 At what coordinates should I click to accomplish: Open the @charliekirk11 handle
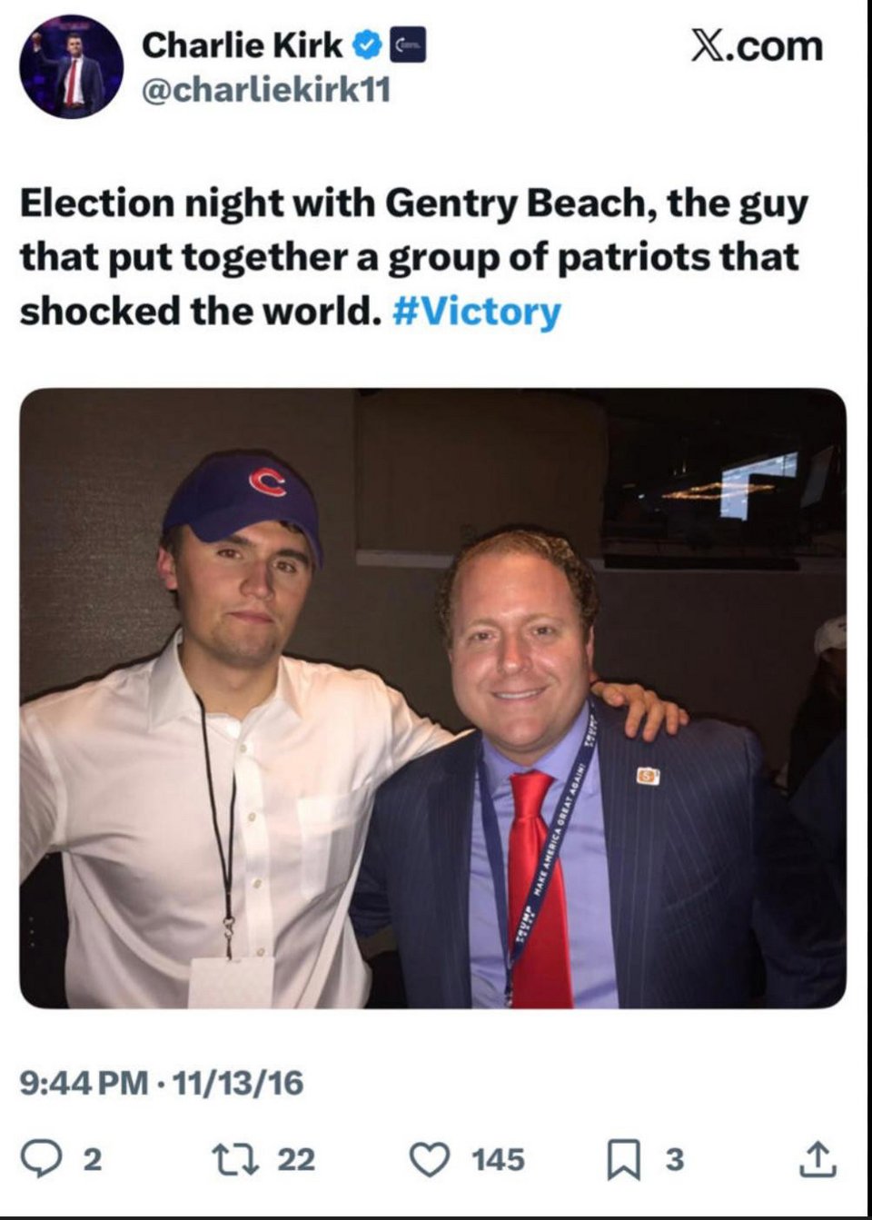point(265,89)
